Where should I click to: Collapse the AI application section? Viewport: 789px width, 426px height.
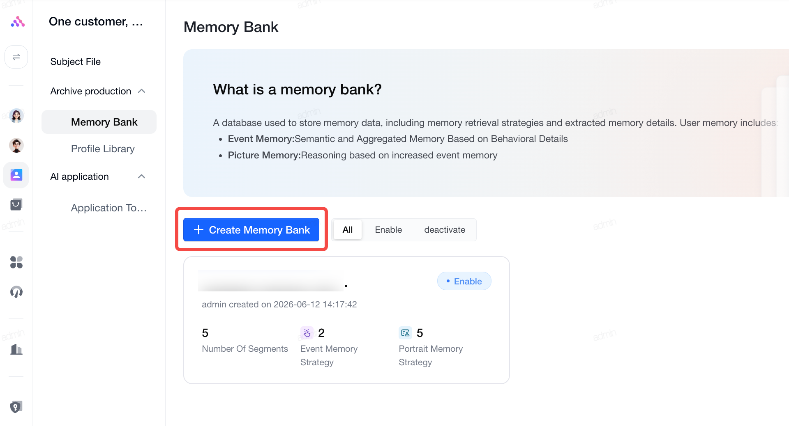[142, 176]
